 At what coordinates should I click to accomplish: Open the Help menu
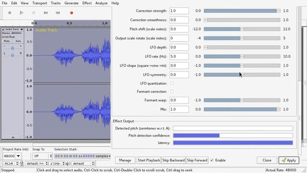pyautogui.click(x=115, y=3)
